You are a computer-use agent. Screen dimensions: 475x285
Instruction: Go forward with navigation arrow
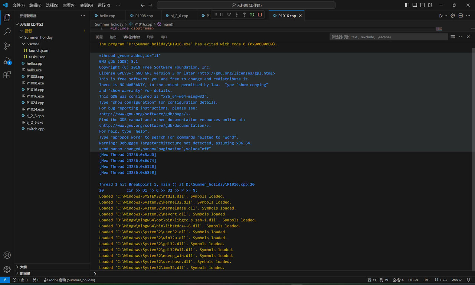coord(150,5)
